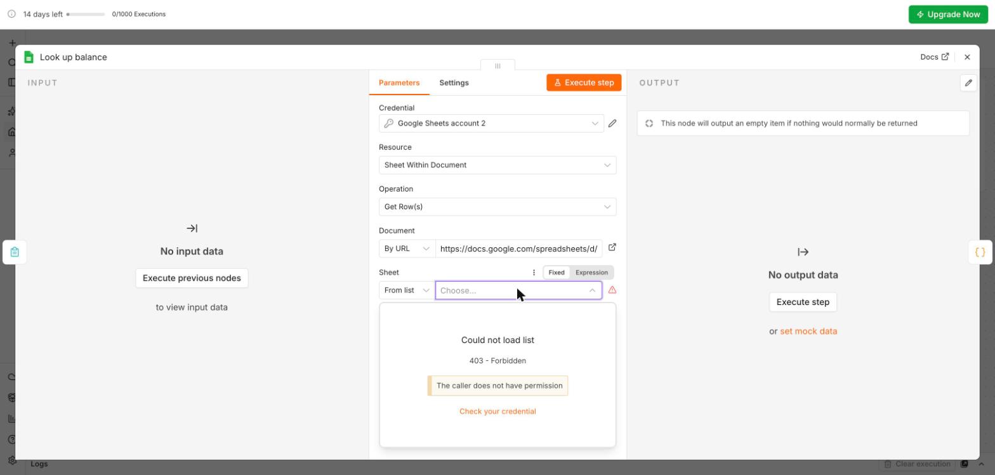Click the red warning triangle beside Sheet
The image size is (995, 475).
click(x=612, y=290)
